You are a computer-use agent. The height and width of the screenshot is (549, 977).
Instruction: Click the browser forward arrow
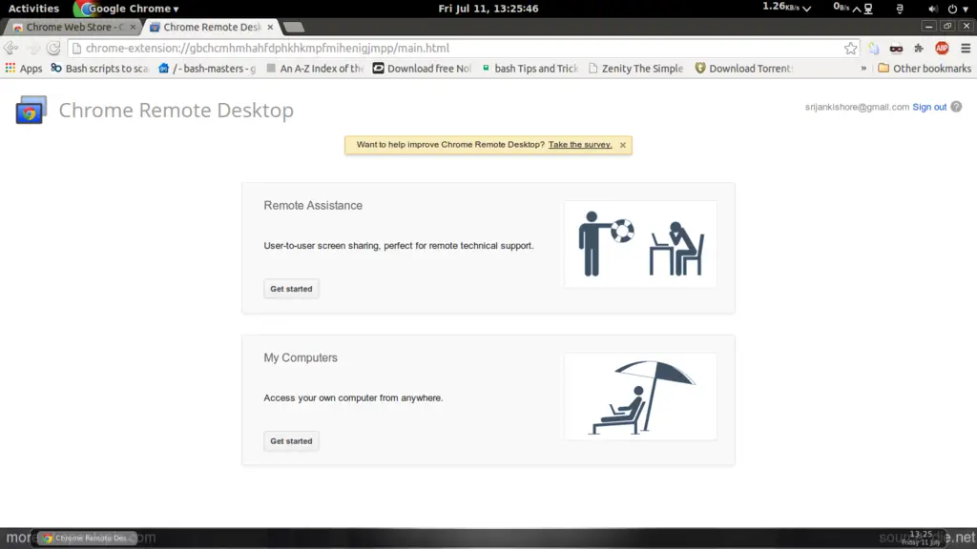coord(32,48)
